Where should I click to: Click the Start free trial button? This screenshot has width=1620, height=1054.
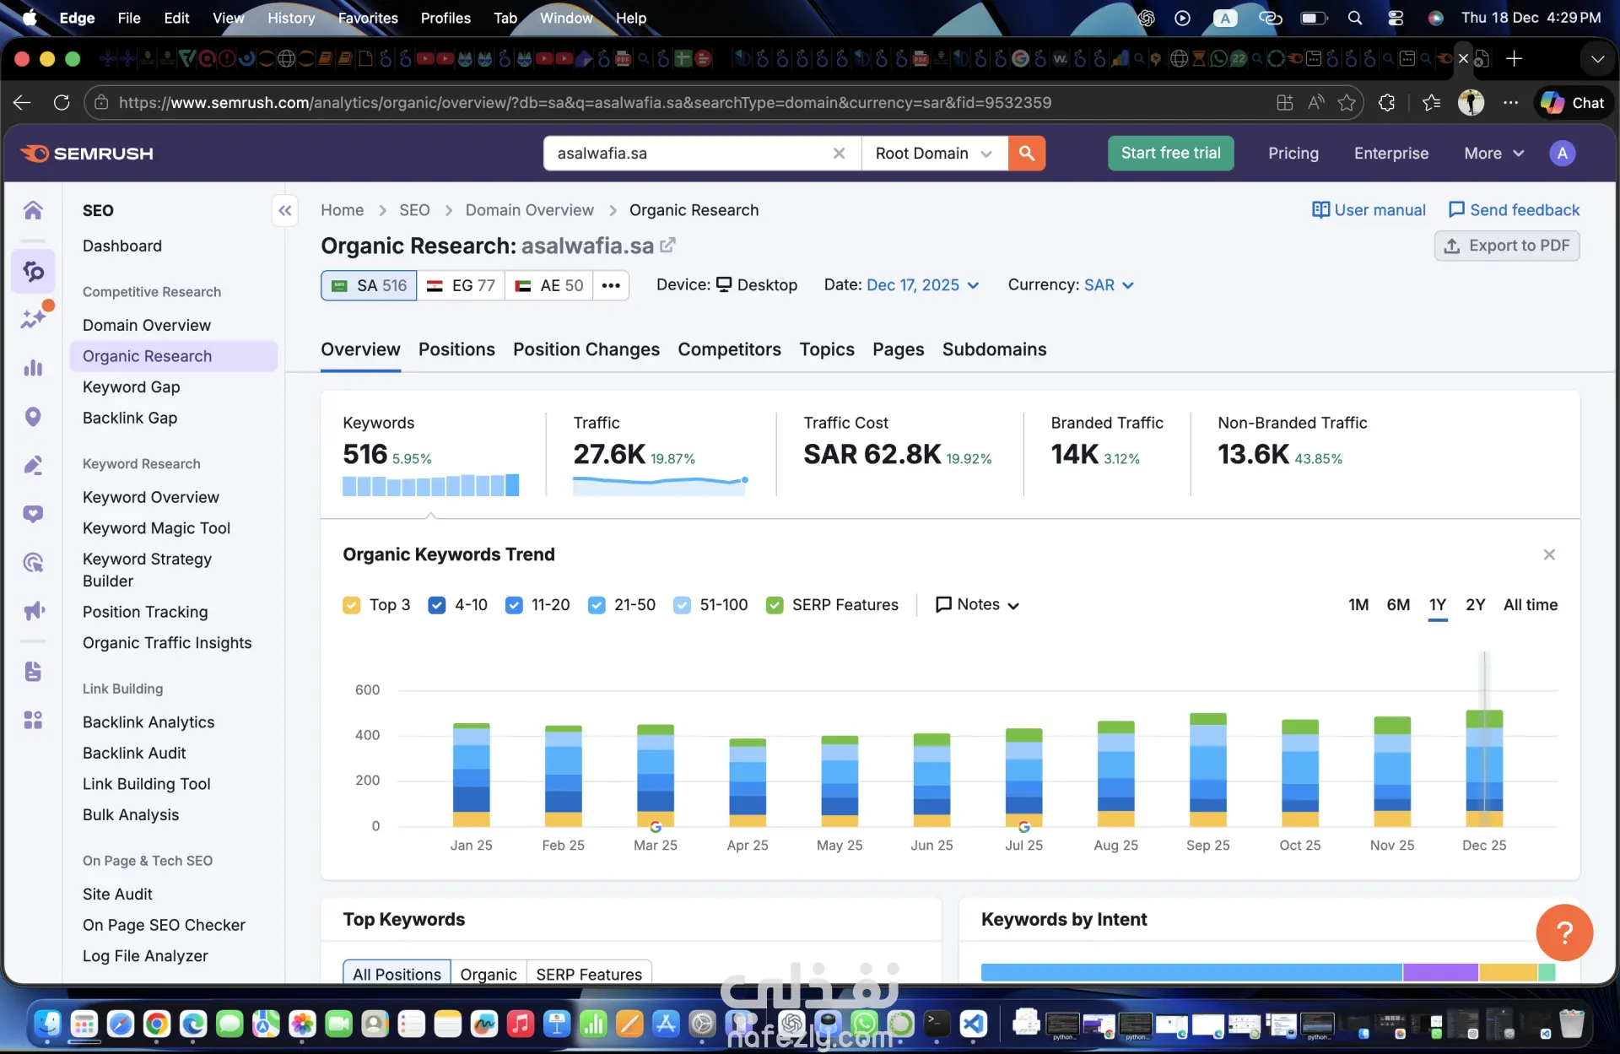(x=1170, y=153)
